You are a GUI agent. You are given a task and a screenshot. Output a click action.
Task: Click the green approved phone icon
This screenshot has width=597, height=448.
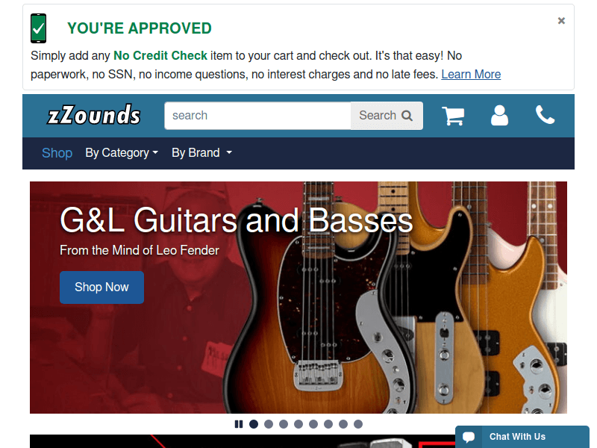click(39, 28)
